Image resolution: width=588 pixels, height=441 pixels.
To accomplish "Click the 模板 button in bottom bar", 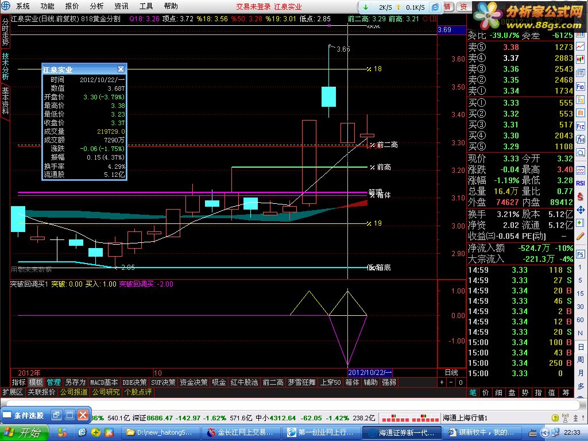I will click(x=36, y=382).
